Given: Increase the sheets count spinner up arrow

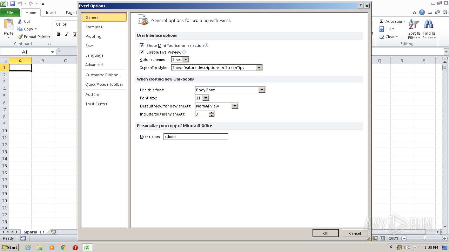Looking at the screenshot, I should pyautogui.click(x=212, y=113).
